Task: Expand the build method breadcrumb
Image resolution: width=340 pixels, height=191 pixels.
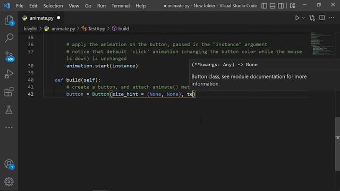Action: (x=124, y=29)
